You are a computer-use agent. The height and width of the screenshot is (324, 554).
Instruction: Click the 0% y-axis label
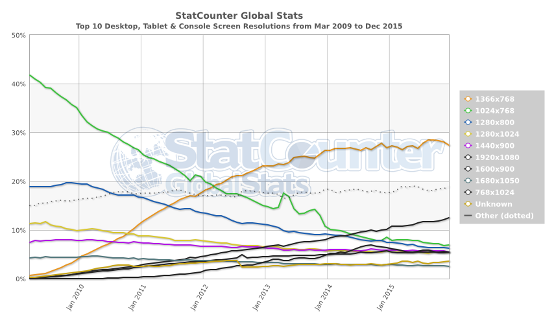point(20,279)
